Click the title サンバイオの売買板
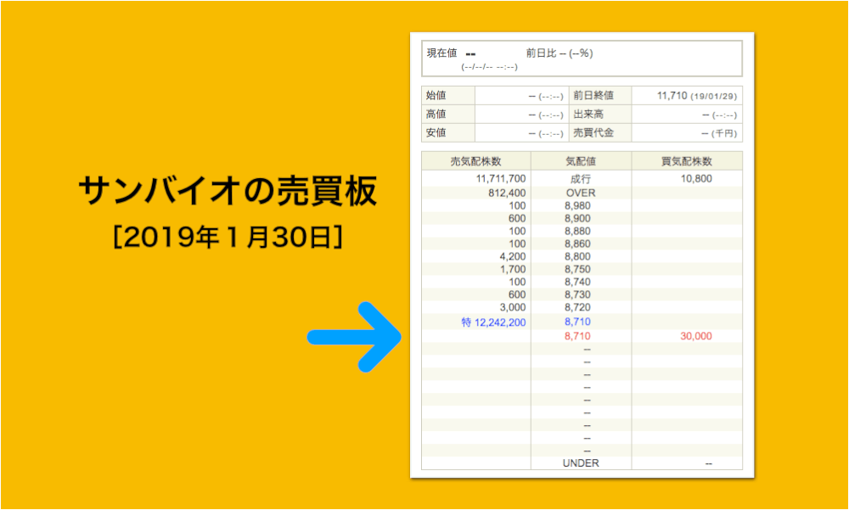Viewport: 849px width, 510px height. 228,193
